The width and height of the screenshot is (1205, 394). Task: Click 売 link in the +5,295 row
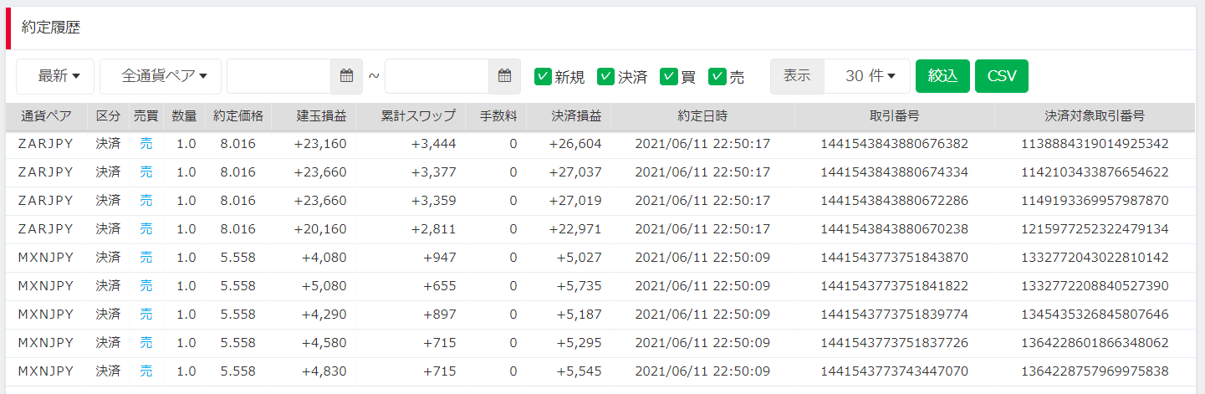coord(146,343)
